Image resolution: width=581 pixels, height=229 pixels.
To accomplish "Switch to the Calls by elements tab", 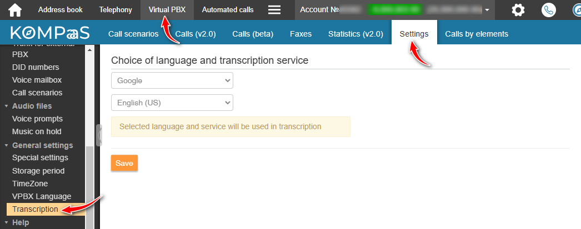I will [477, 34].
